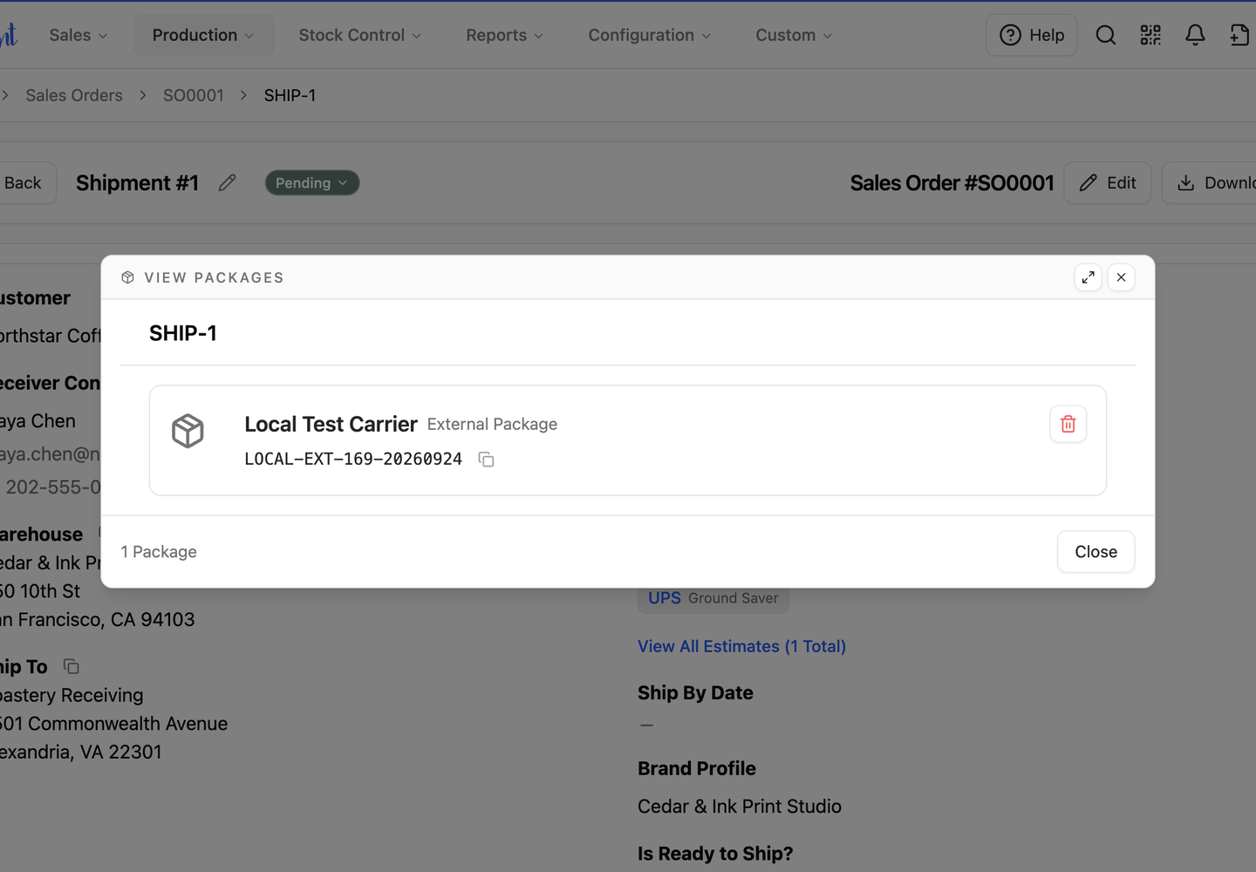Delete the Local Test Carrier package
Screen dimensions: 1256x872
coord(1068,425)
